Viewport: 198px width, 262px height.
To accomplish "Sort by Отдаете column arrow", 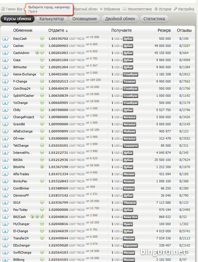I will [67, 31].
